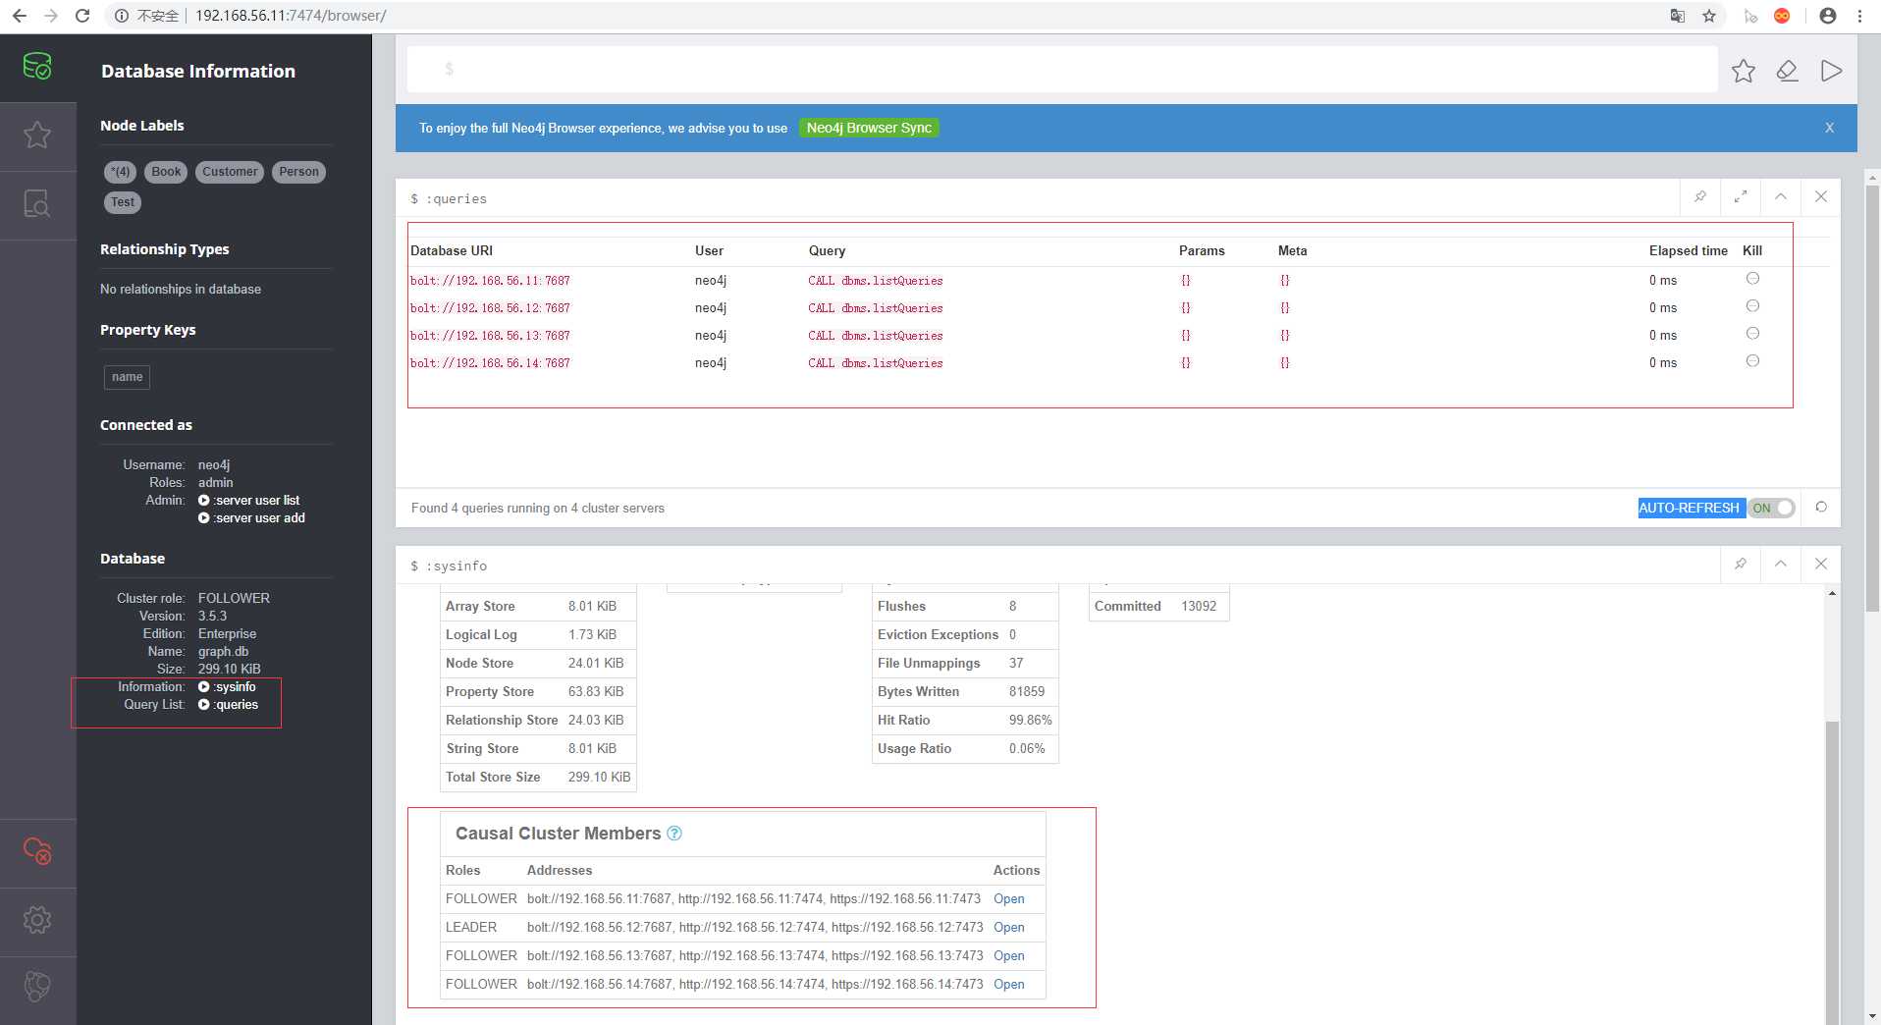Select the Customer node label
Viewport: 1881px width, 1025px height.
point(230,172)
